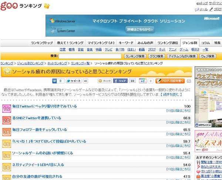Click the 2位 rank badge
The height and width of the screenshot is (180, 222).
(x=7, y=120)
